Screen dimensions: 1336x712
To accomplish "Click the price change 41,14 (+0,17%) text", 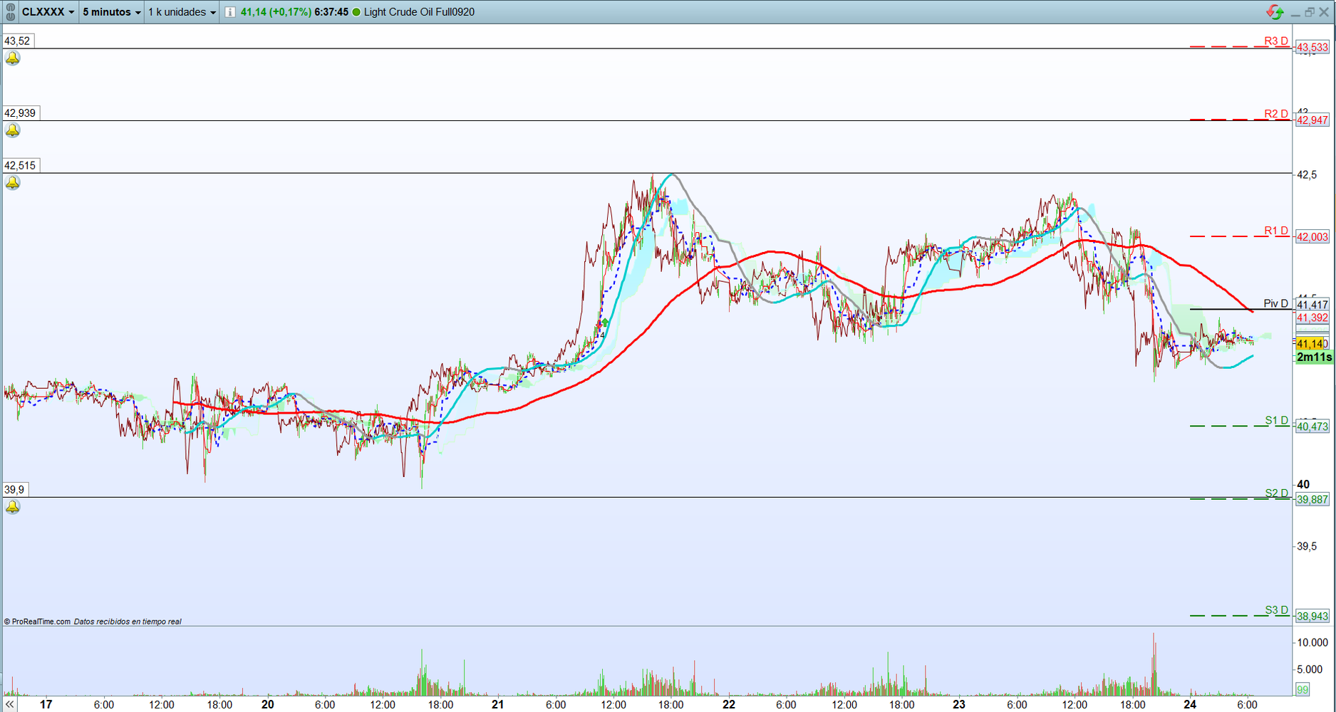I will point(276,12).
